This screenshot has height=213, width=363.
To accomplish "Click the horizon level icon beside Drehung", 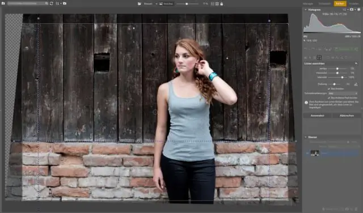I will pyautogui.click(x=356, y=84).
